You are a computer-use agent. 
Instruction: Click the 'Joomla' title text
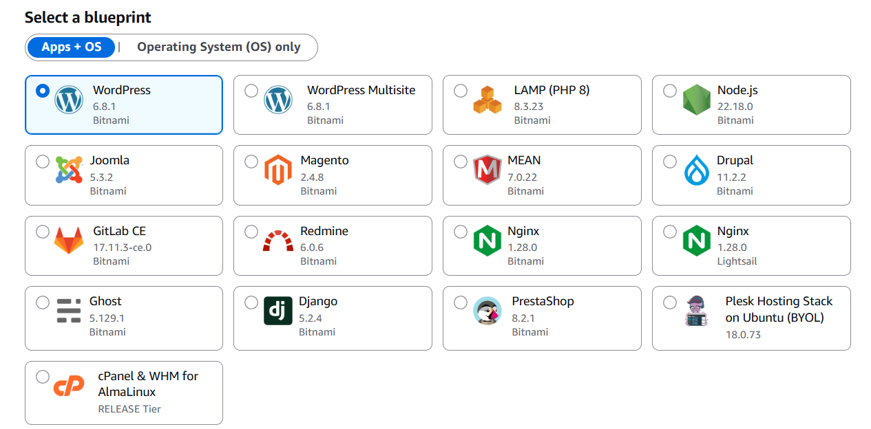click(109, 160)
